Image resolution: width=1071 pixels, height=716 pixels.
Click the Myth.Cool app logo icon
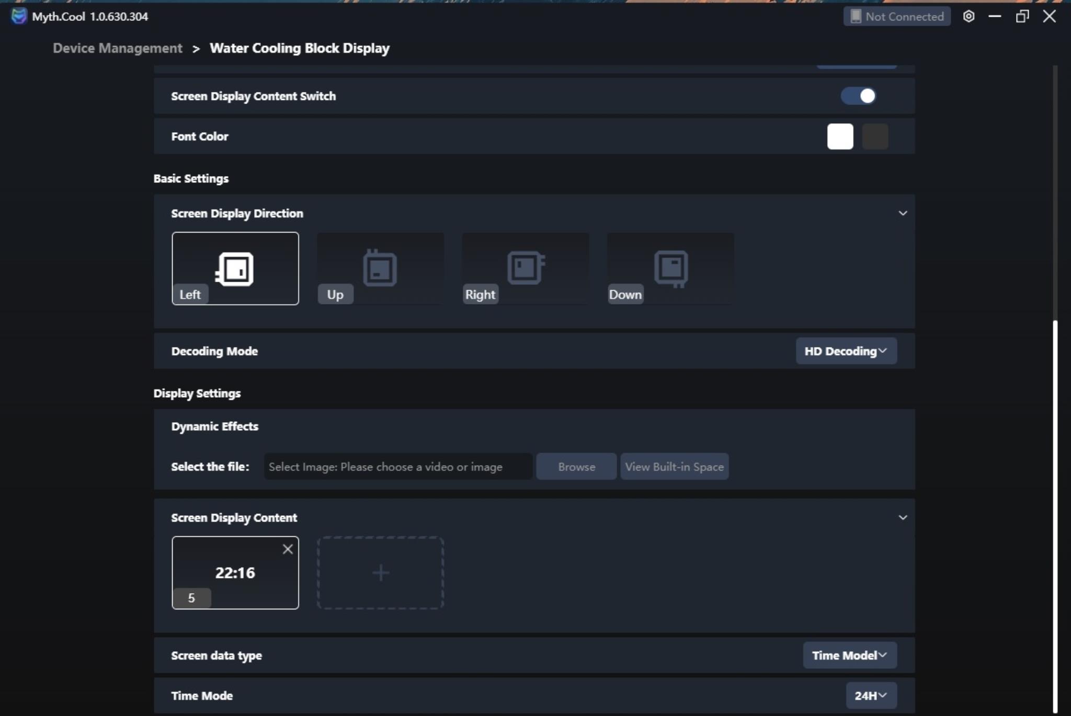point(19,16)
